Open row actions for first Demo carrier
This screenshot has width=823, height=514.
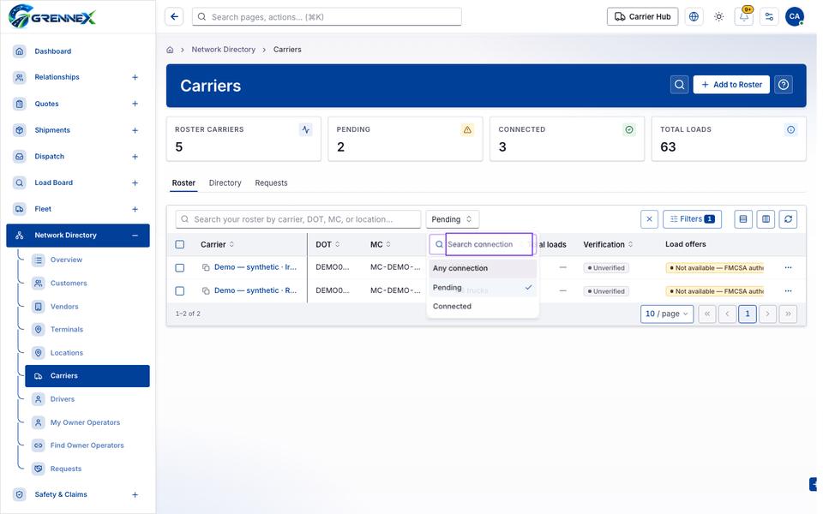pyautogui.click(x=789, y=268)
